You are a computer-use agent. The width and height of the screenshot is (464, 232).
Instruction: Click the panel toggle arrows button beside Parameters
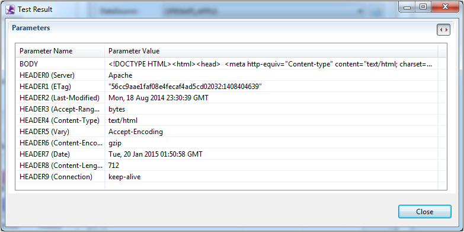pos(443,30)
